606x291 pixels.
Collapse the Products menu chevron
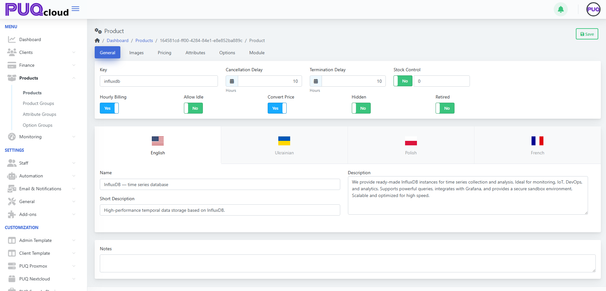(74, 78)
